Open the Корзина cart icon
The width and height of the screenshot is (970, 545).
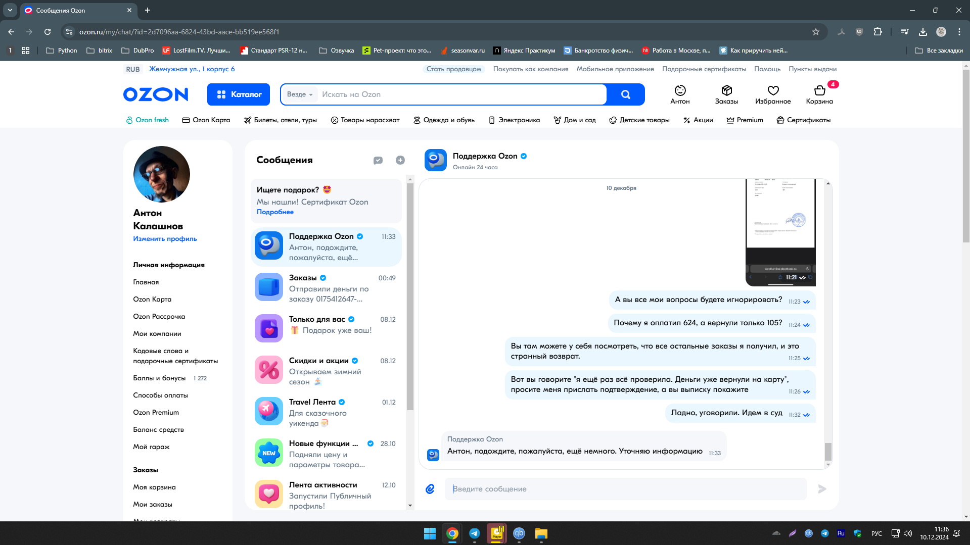click(819, 94)
